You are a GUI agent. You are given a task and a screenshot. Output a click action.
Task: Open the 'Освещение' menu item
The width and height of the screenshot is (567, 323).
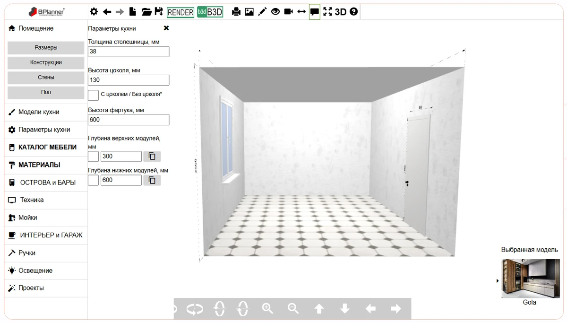35,271
